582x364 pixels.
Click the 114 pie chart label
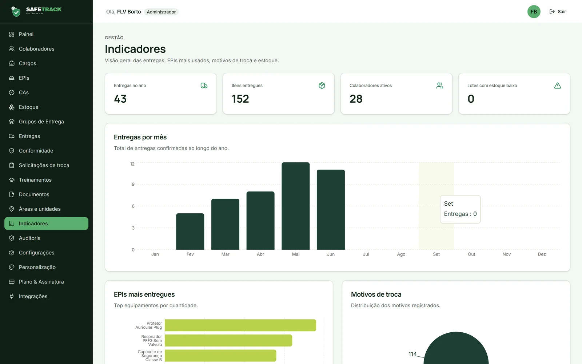(x=412, y=354)
